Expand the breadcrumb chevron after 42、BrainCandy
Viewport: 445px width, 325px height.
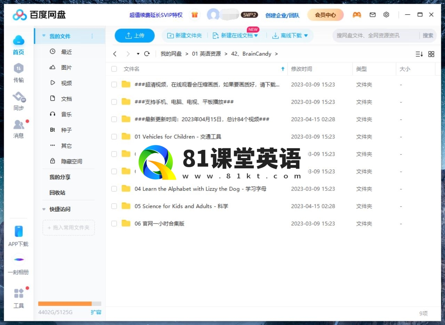pos(276,54)
